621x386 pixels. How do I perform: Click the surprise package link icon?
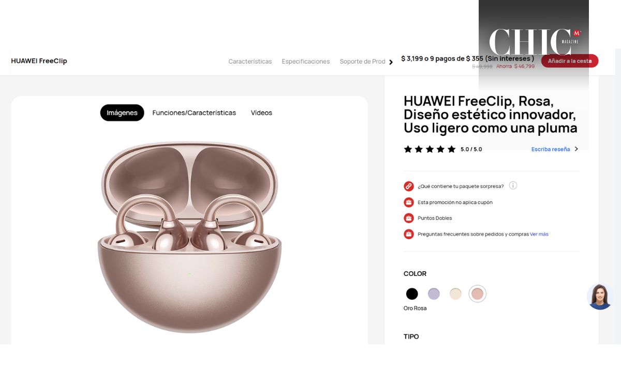click(x=409, y=186)
